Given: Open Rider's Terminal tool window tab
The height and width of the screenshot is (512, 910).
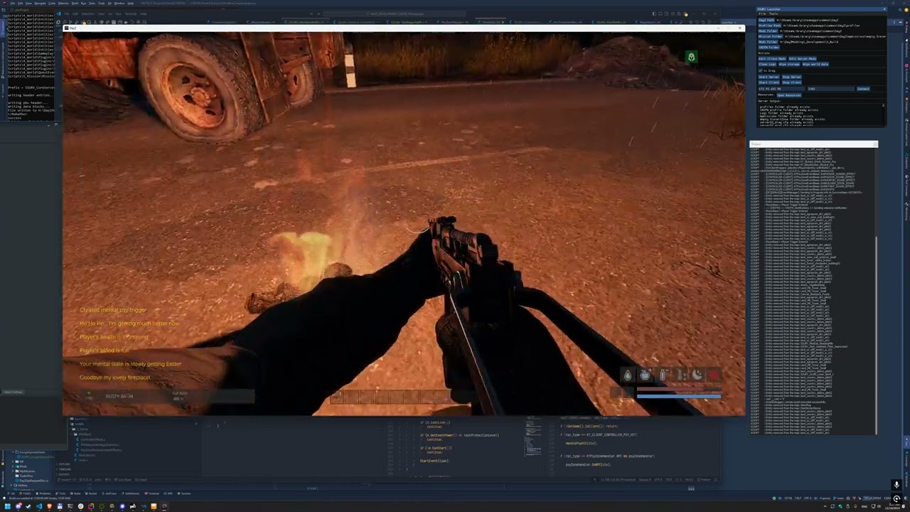Looking at the screenshot, I should point(151,494).
